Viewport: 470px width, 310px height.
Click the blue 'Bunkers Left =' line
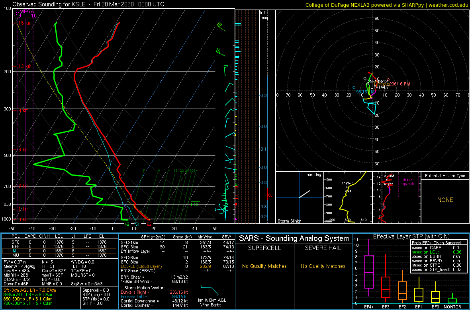pos(155,296)
